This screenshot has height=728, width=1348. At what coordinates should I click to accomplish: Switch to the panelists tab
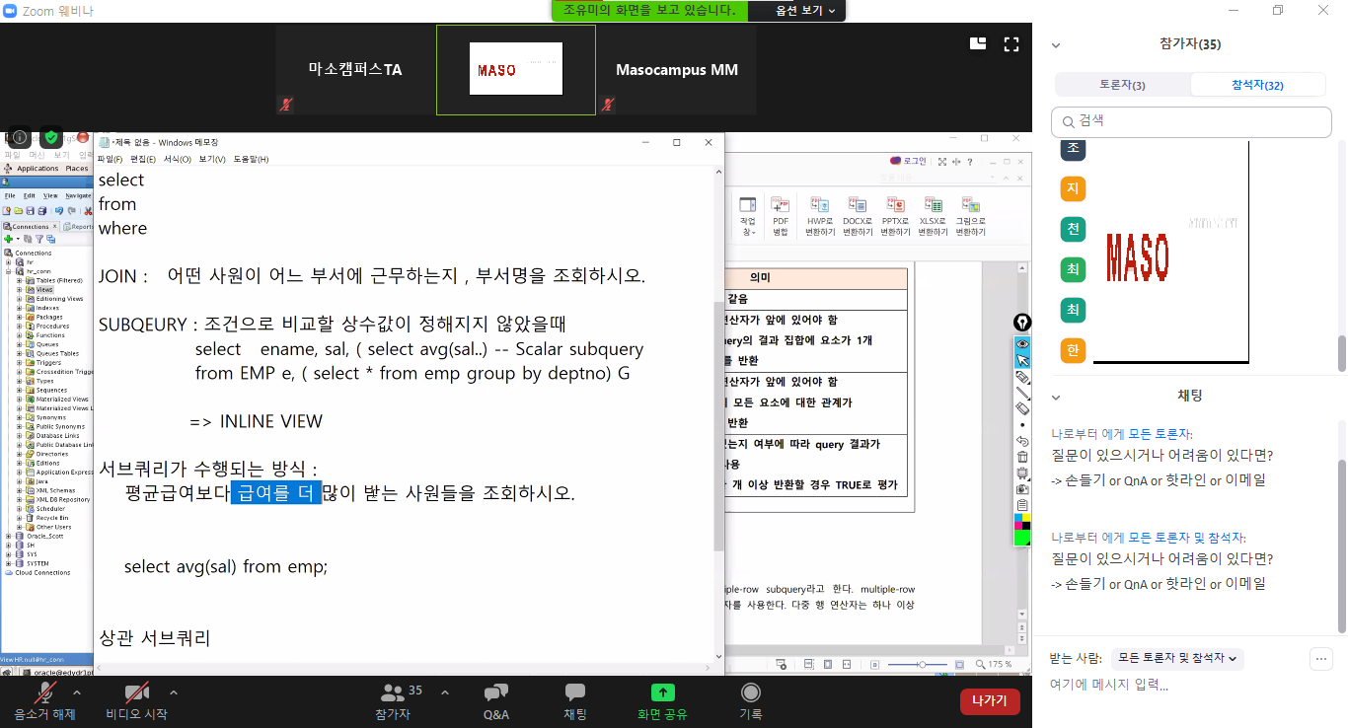coord(1122,85)
